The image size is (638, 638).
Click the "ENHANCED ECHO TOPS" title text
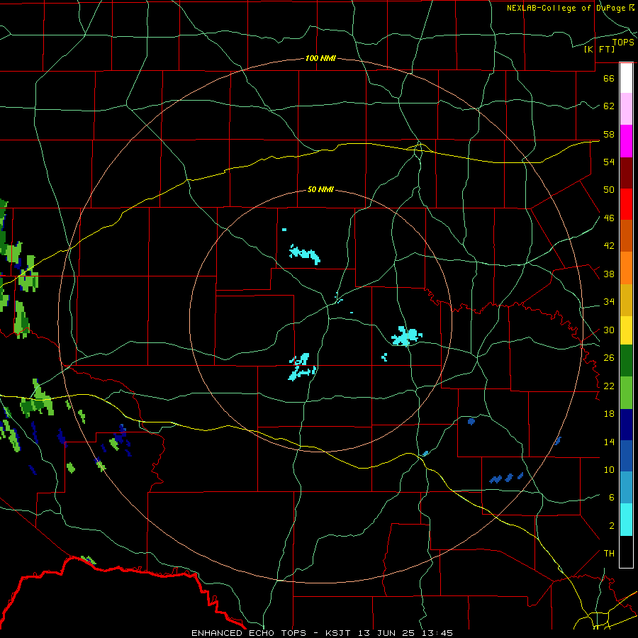tap(249, 633)
